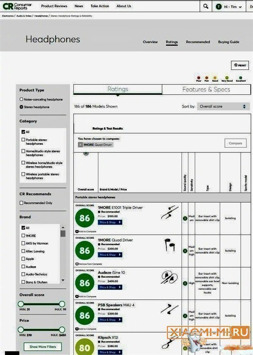
Task: Click the user avatar icon beside Hi - Tim
Action: [218, 7]
